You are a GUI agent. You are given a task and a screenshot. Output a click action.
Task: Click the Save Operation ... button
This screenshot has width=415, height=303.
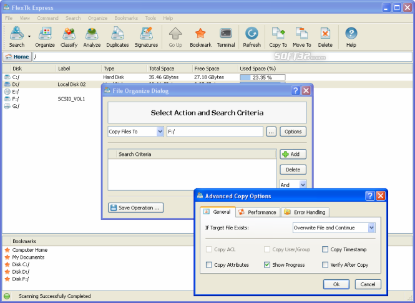(x=136, y=208)
